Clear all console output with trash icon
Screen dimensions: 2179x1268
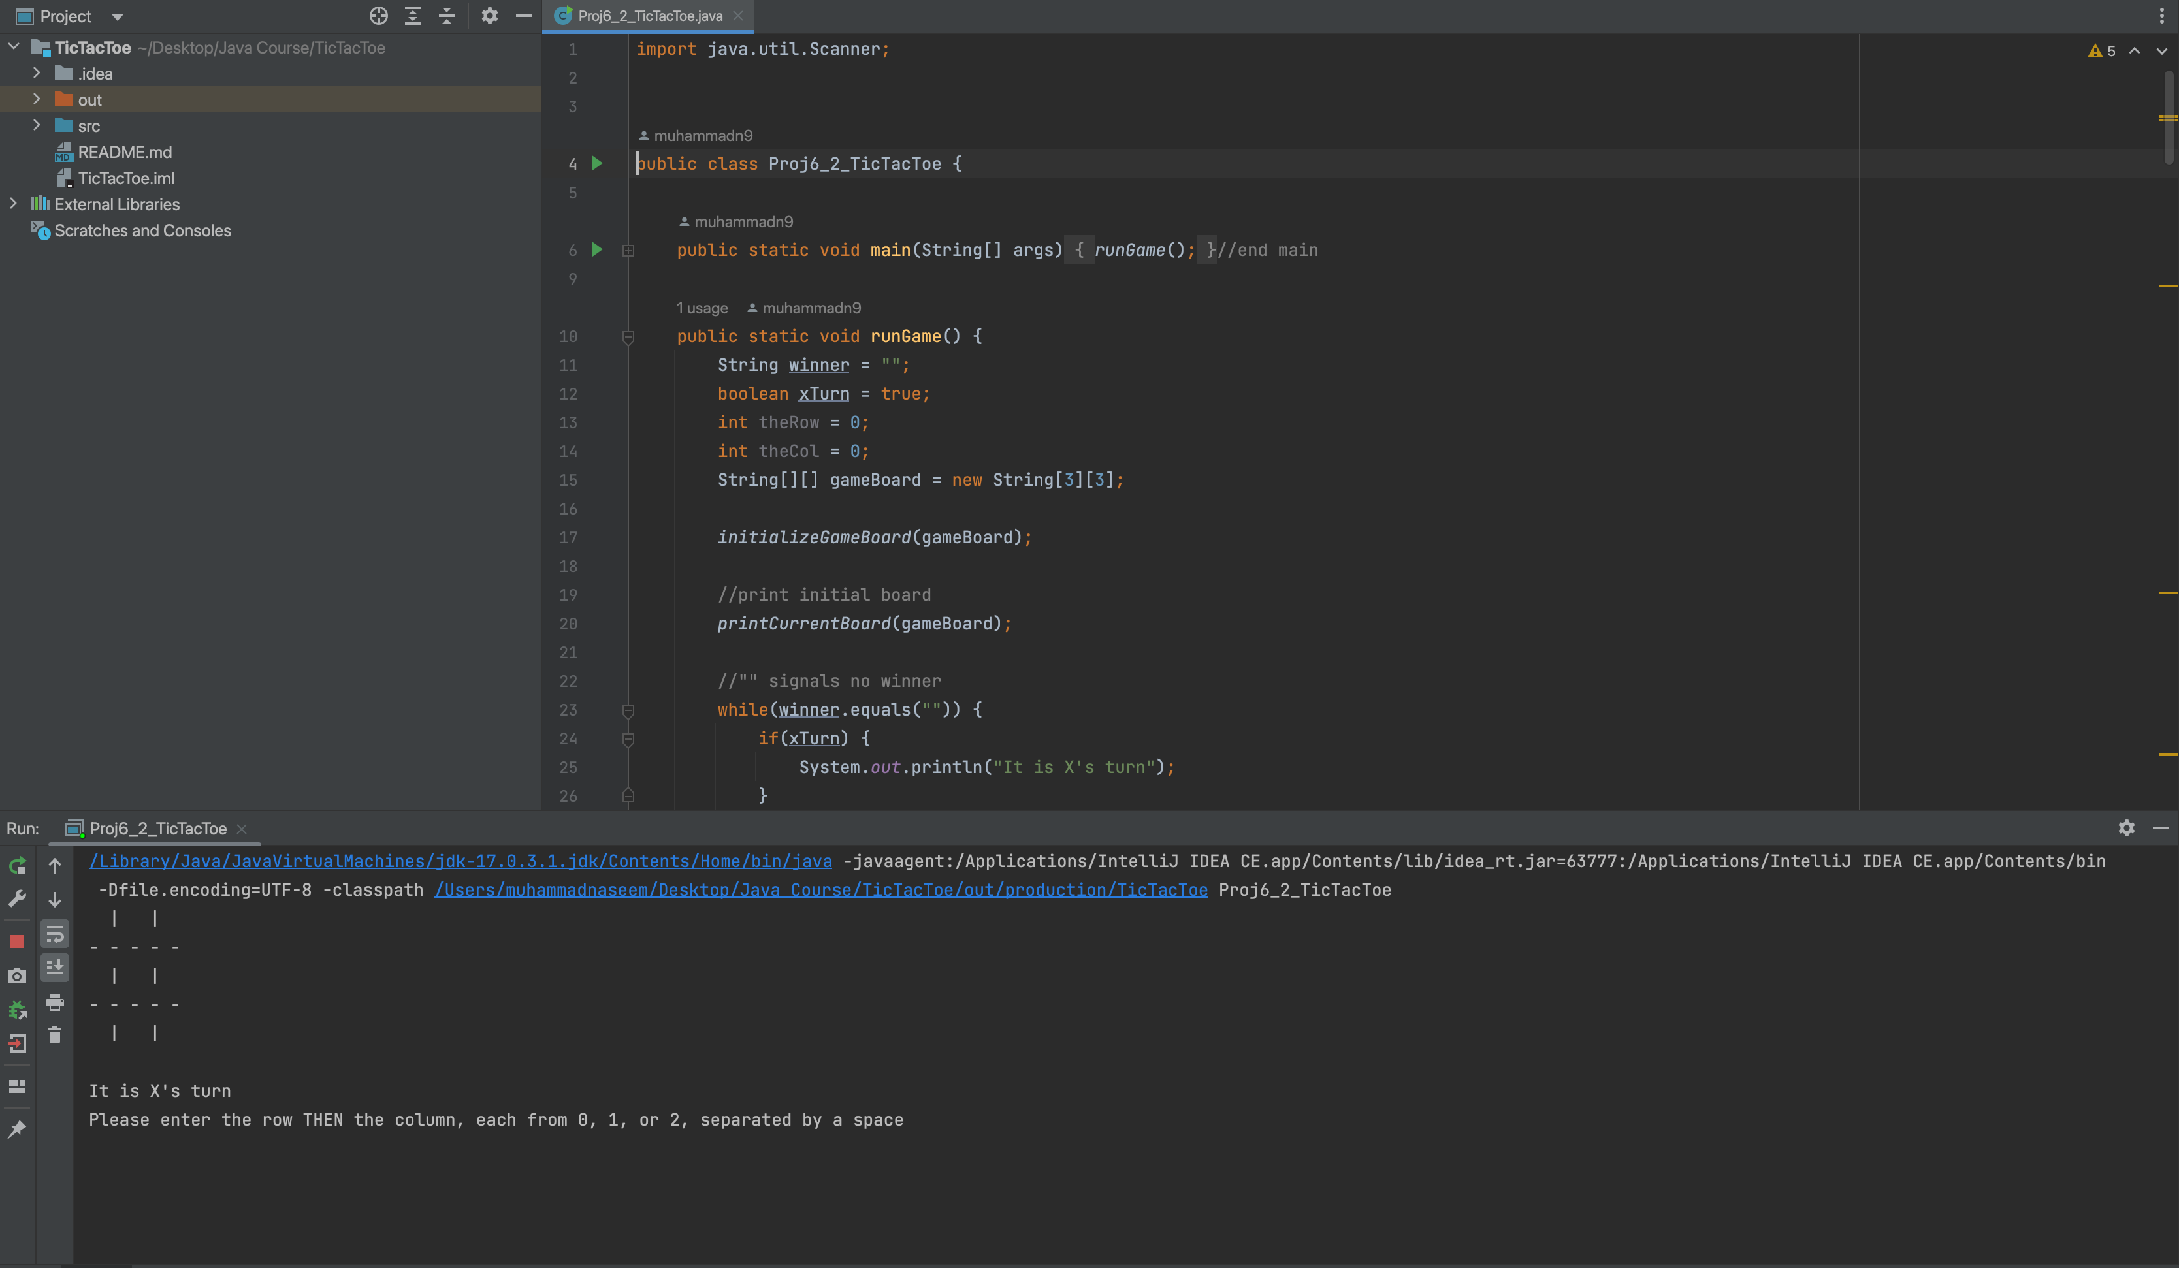54,1035
